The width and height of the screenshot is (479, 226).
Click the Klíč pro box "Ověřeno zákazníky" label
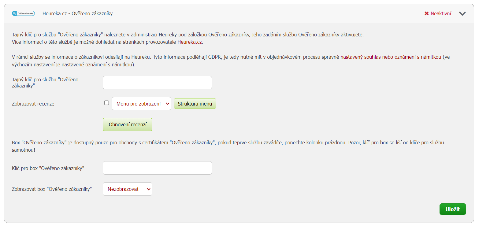click(x=48, y=168)
